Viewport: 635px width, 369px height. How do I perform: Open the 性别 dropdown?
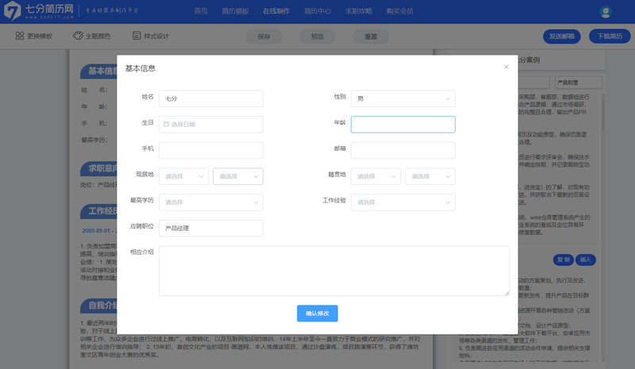[x=403, y=98]
